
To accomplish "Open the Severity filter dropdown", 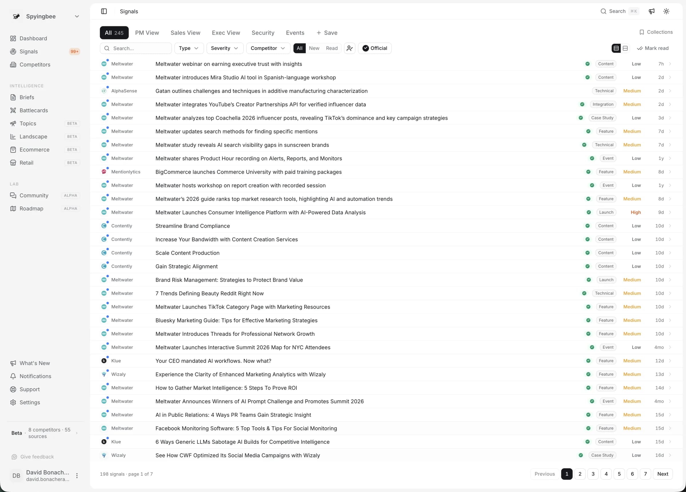I will (x=224, y=48).
